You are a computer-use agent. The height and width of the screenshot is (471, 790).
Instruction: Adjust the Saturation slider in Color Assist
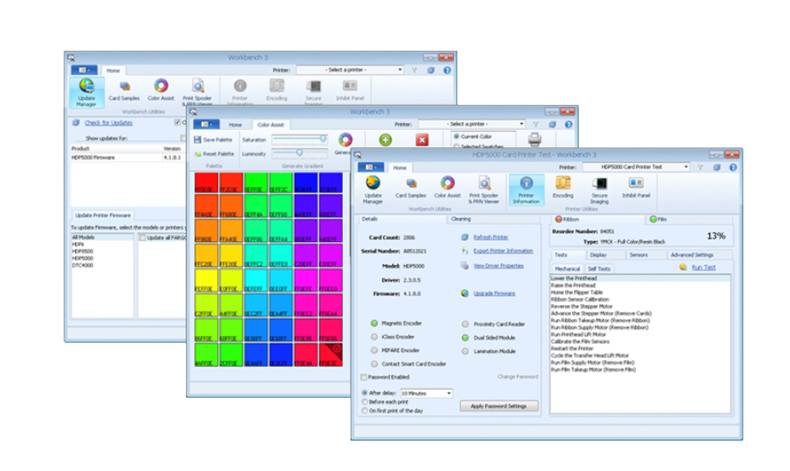click(300, 139)
